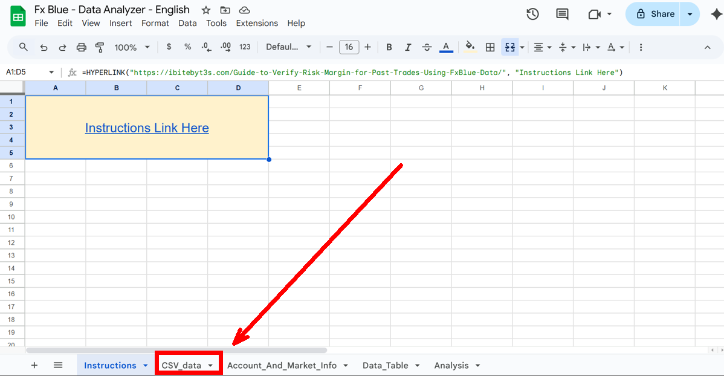Toggle italic text formatting
724x376 pixels.
tap(408, 47)
